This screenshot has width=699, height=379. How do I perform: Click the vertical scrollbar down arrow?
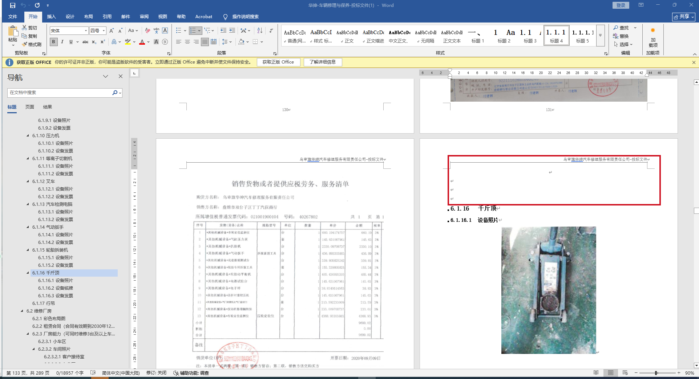pyautogui.click(x=696, y=366)
